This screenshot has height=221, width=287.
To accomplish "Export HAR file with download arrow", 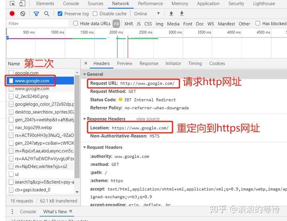I will (182, 14).
